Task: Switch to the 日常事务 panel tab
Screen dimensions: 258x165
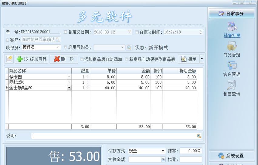Action: click(x=232, y=14)
